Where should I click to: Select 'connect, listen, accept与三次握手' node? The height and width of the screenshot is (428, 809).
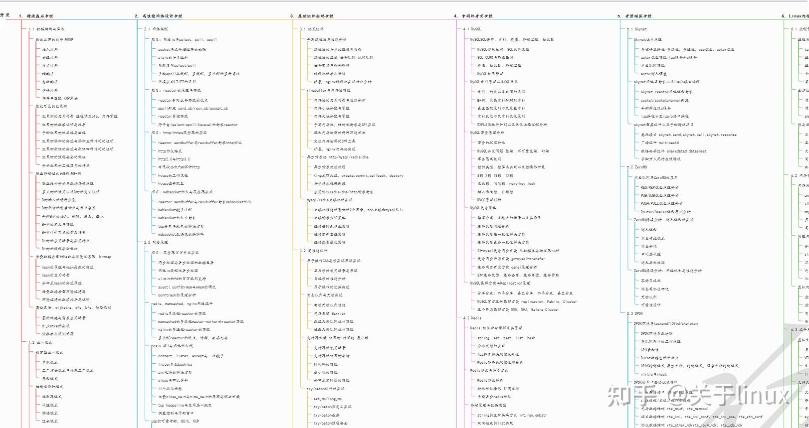click(191, 356)
